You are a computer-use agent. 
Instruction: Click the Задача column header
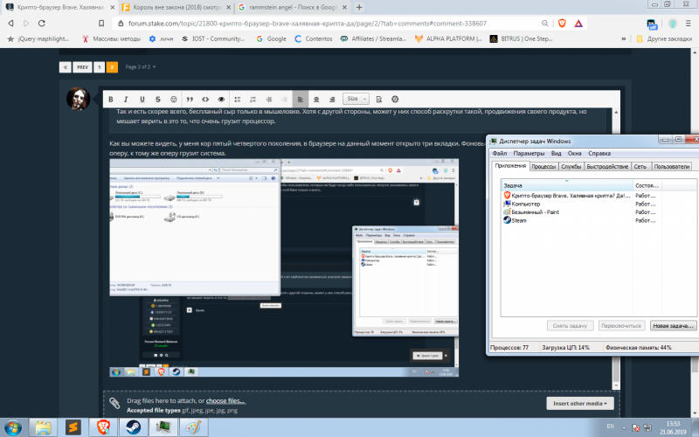tap(566, 185)
